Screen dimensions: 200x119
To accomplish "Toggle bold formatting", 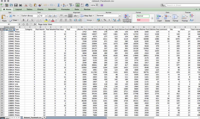I will (x=23, y=20).
